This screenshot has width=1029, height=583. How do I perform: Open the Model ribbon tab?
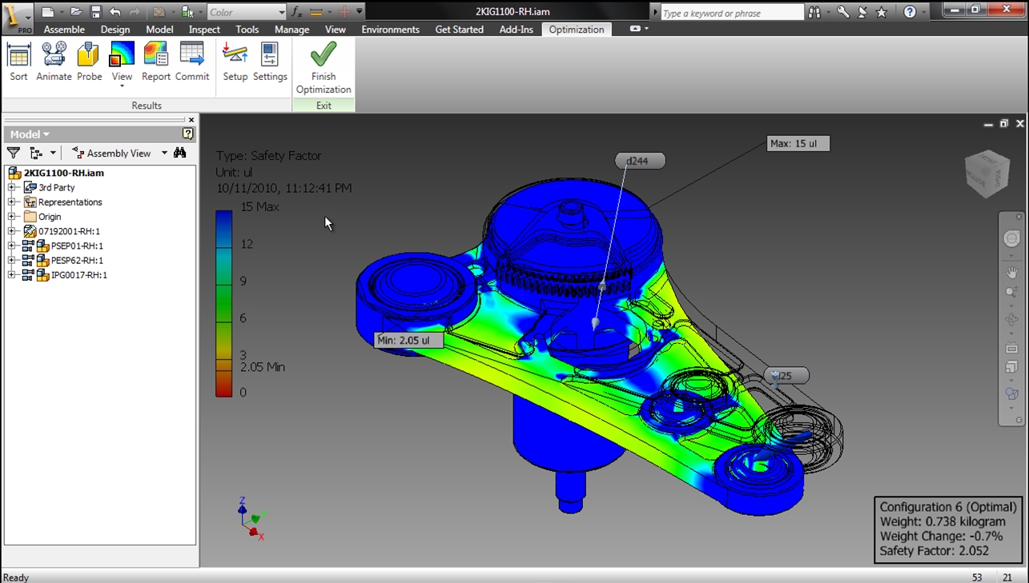[x=159, y=30]
